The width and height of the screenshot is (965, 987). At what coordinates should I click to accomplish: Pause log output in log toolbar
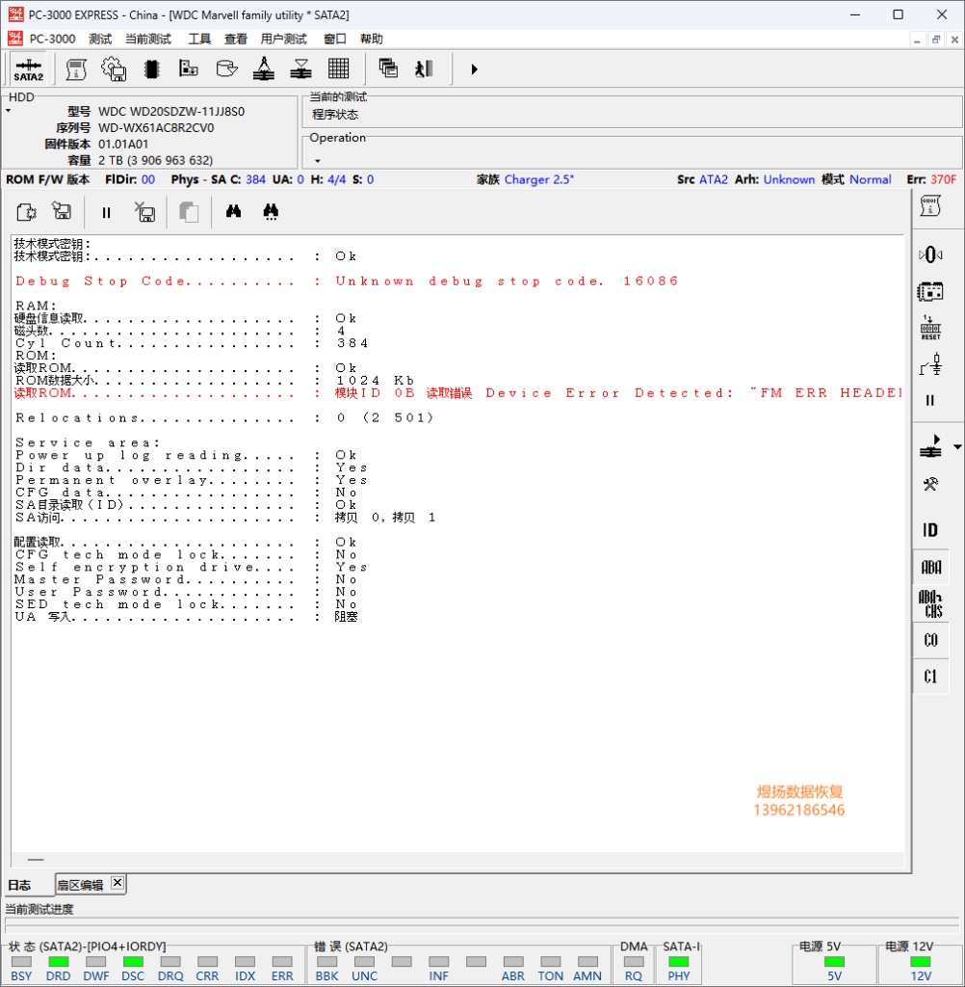pos(106,213)
